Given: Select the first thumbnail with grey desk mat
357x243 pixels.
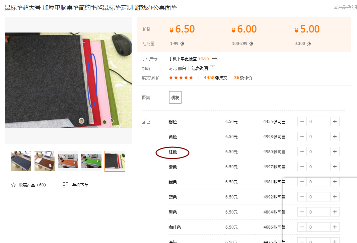Looking at the screenshot, I should (x=21, y=161).
